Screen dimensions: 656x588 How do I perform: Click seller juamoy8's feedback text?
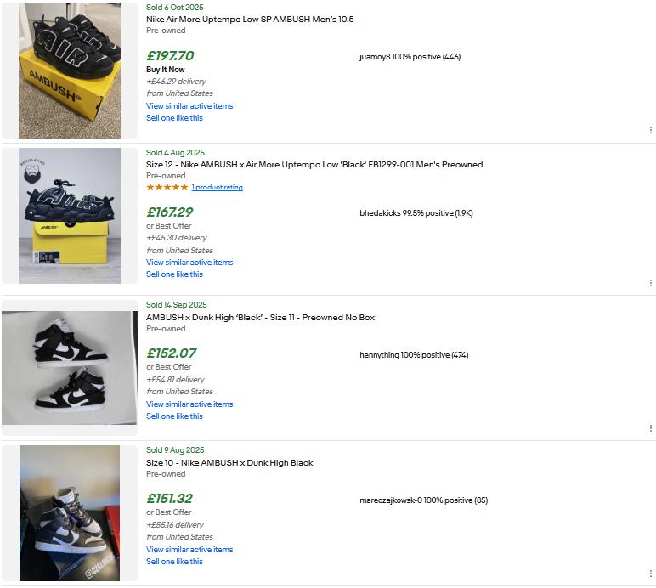[x=410, y=57]
